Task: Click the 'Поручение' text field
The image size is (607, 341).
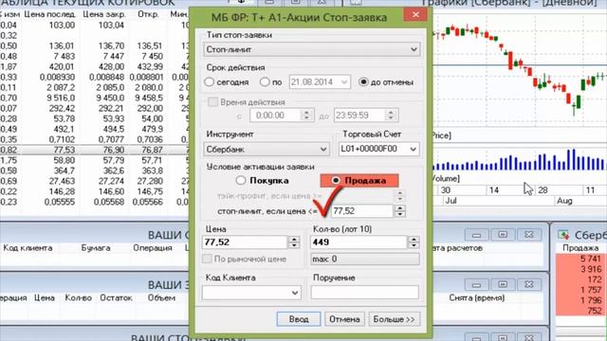Action: 364,293
